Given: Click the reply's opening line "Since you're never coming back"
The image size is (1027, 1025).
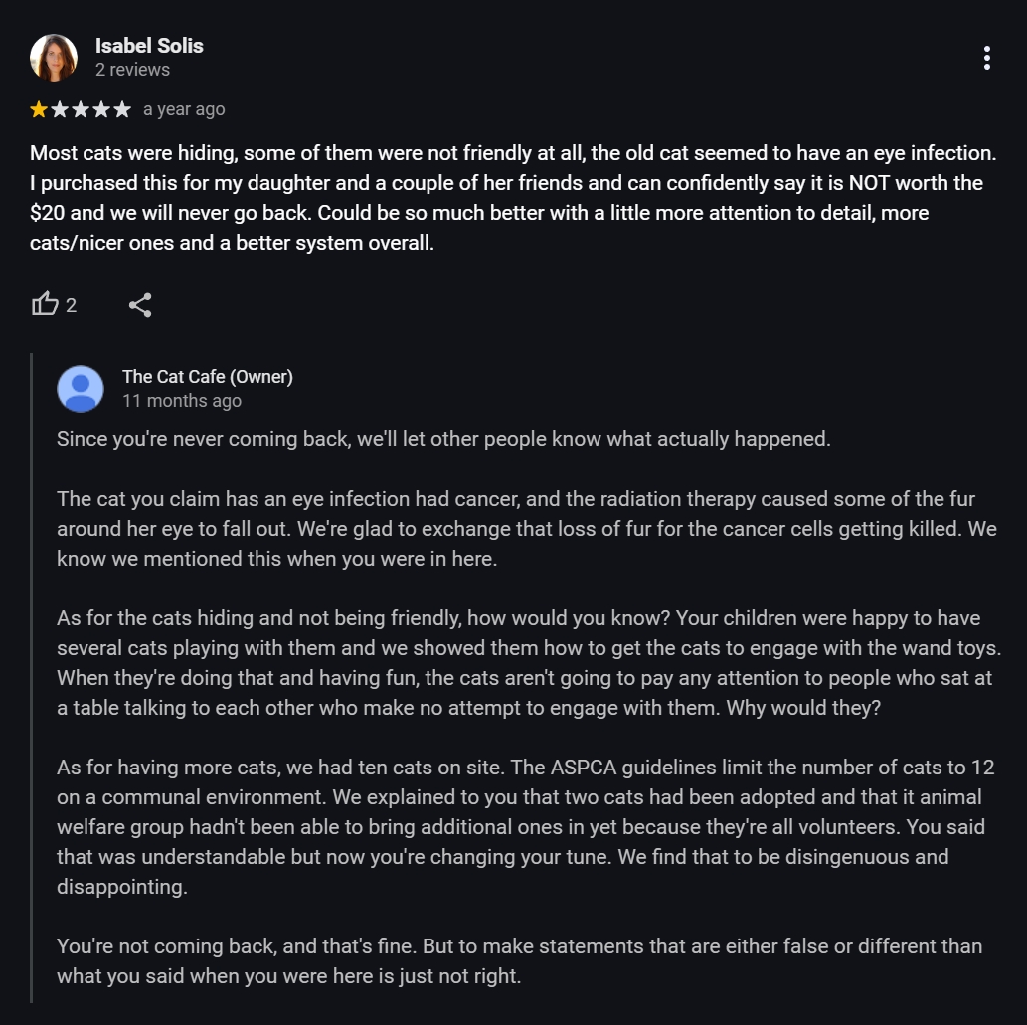Looking at the screenshot, I should [x=442, y=439].
